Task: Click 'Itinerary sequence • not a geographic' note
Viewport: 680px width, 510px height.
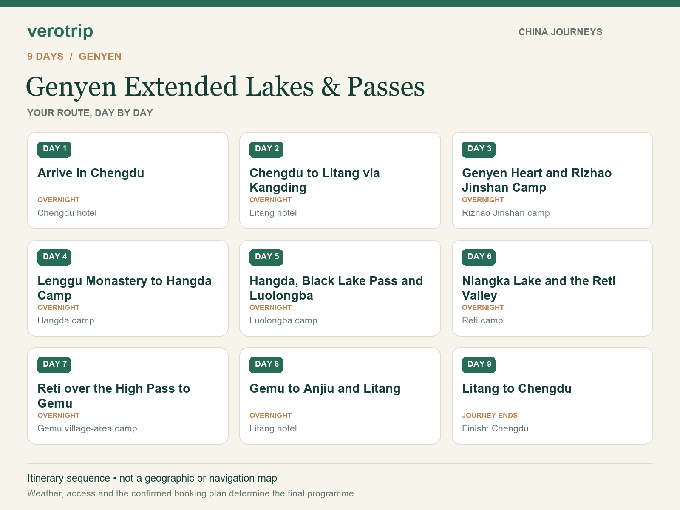Action: click(x=152, y=478)
